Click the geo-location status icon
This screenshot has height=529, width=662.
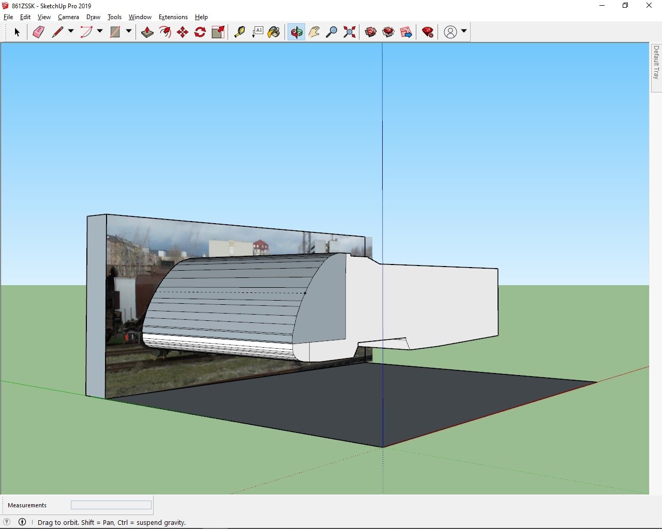pos(7,522)
